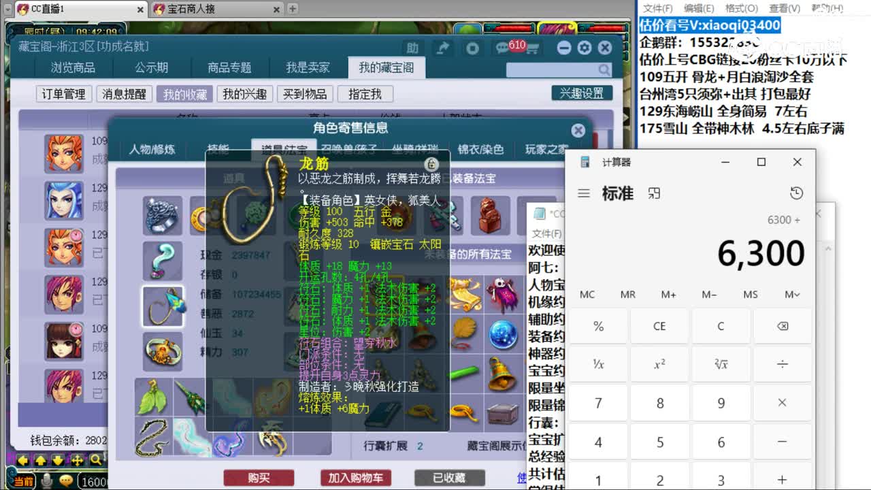Toggle the lock icon on the 龙筋 tooltip
The image size is (871, 490).
point(433,165)
